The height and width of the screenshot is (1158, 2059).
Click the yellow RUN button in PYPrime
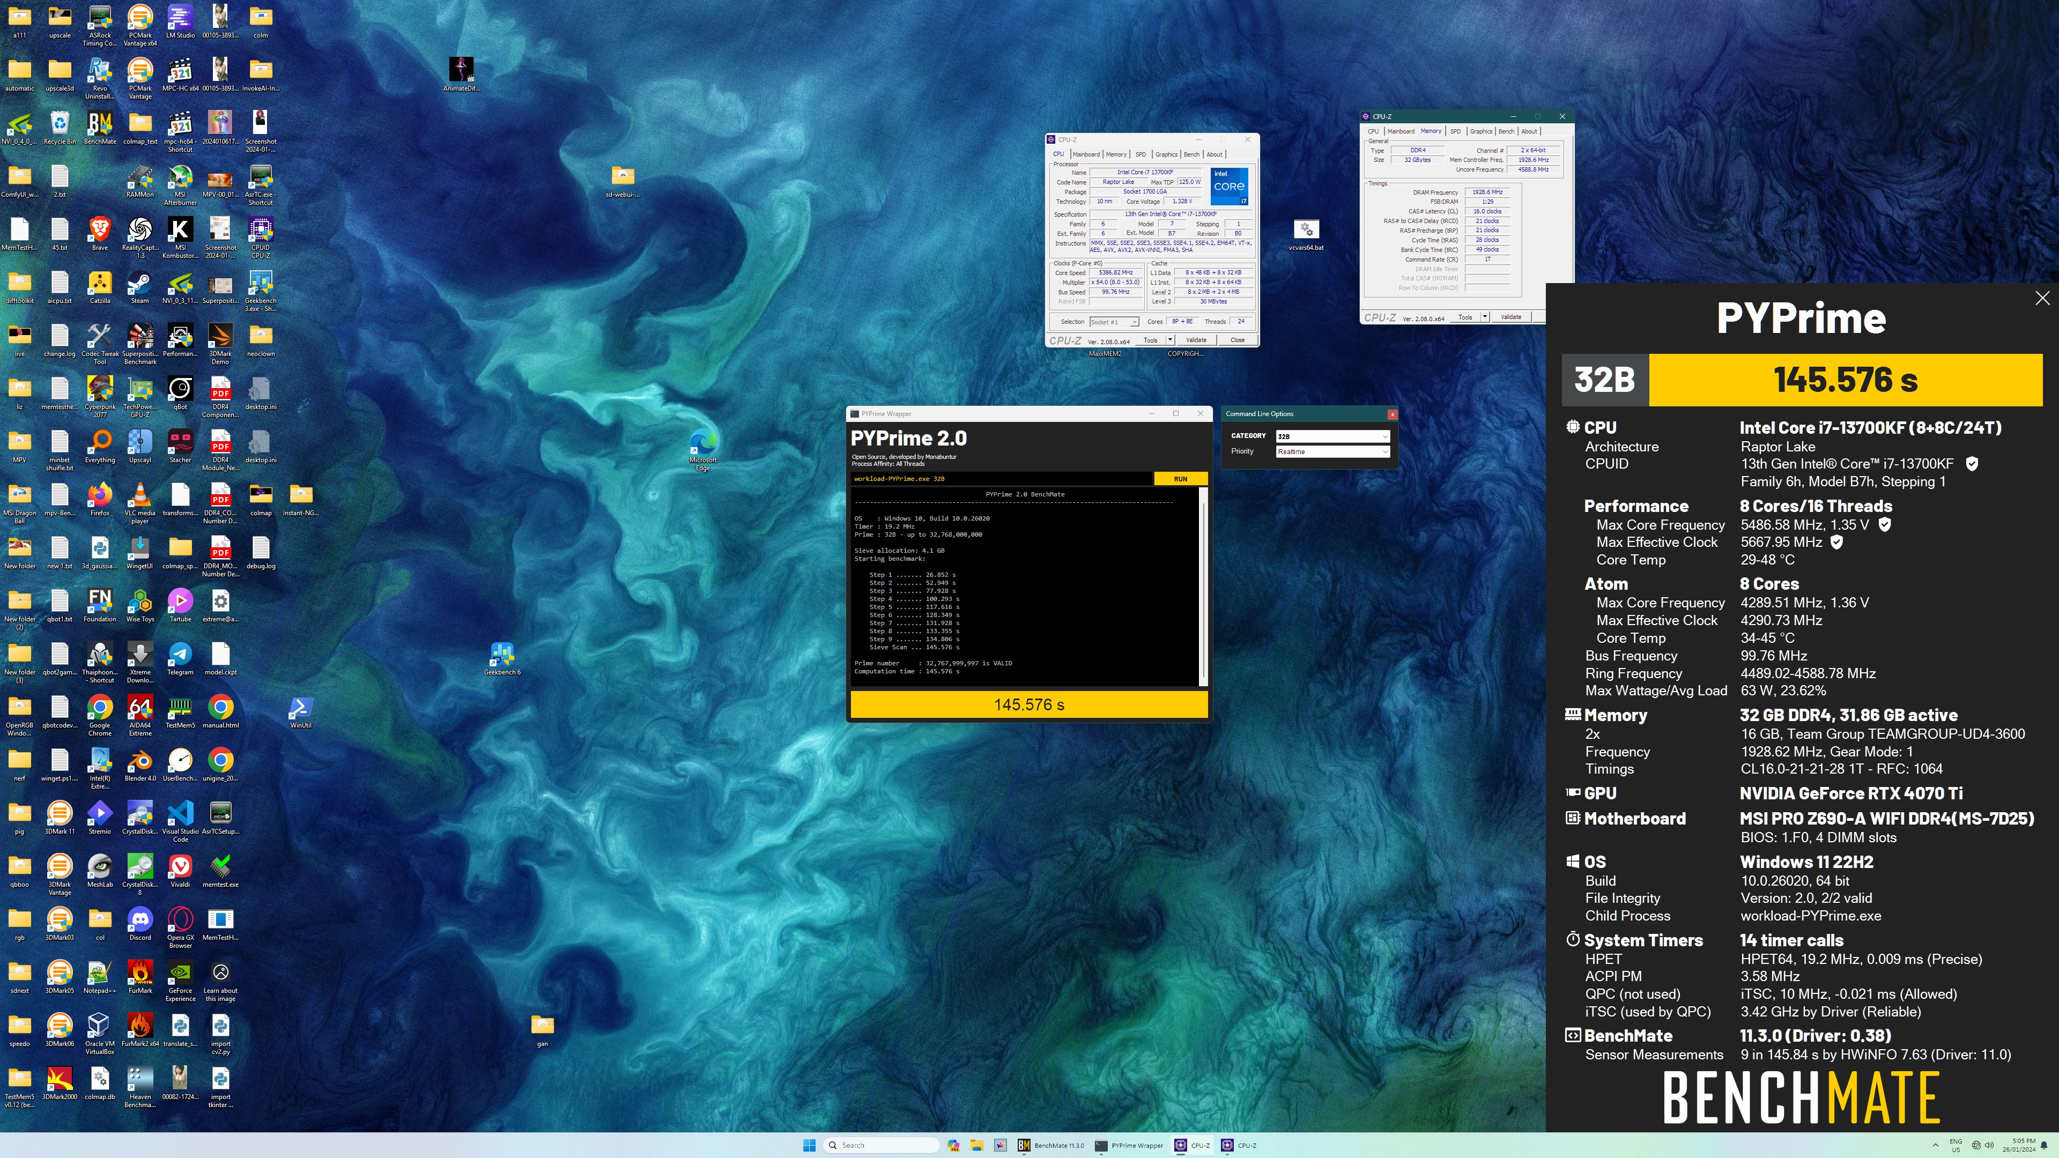1181,479
